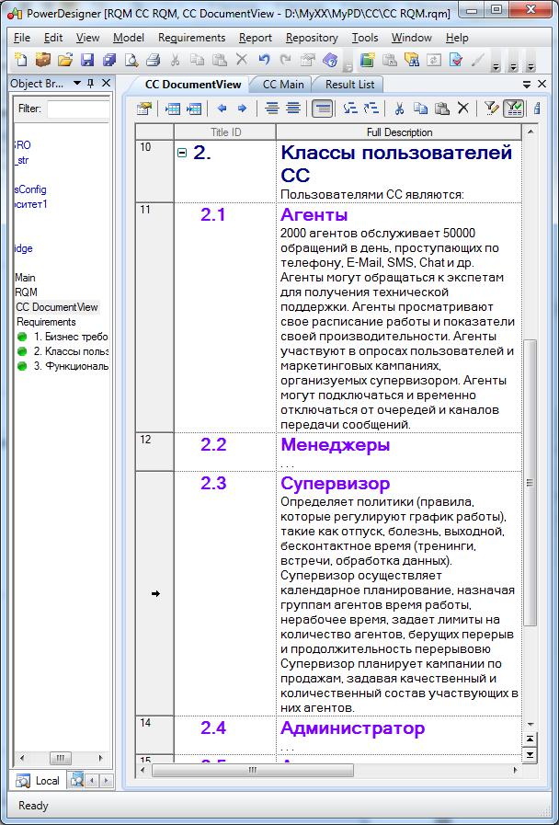The image size is (559, 825).
Task: Pin the Object Browser panel
Action: point(90,83)
